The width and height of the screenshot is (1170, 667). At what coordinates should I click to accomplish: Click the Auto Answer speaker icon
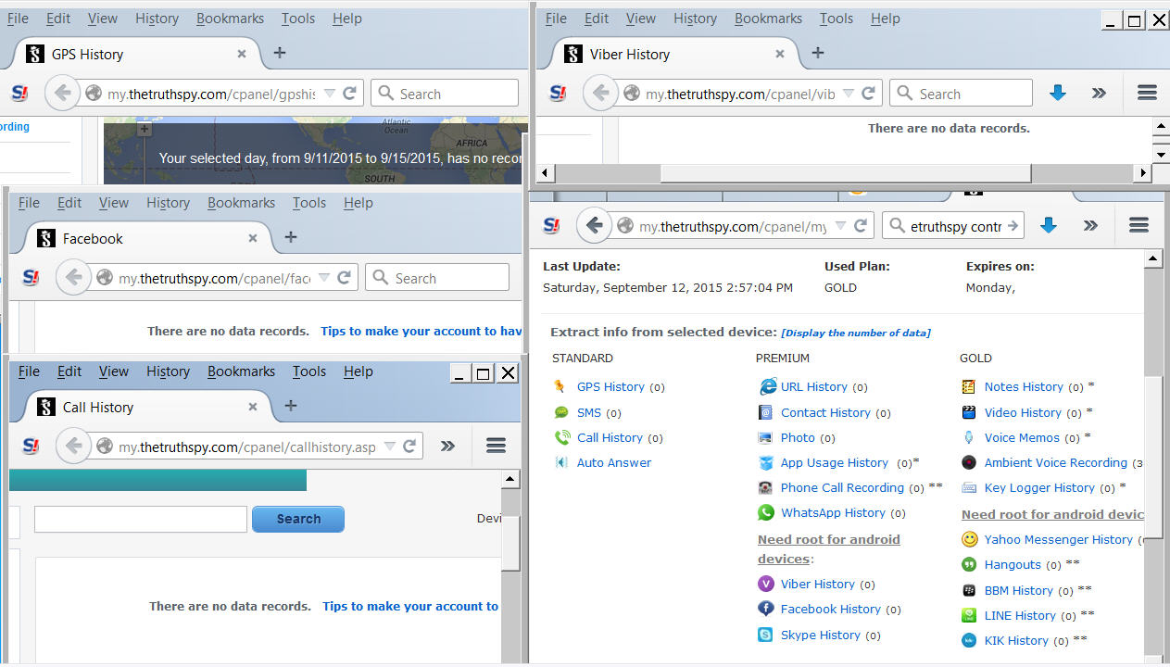click(x=560, y=462)
